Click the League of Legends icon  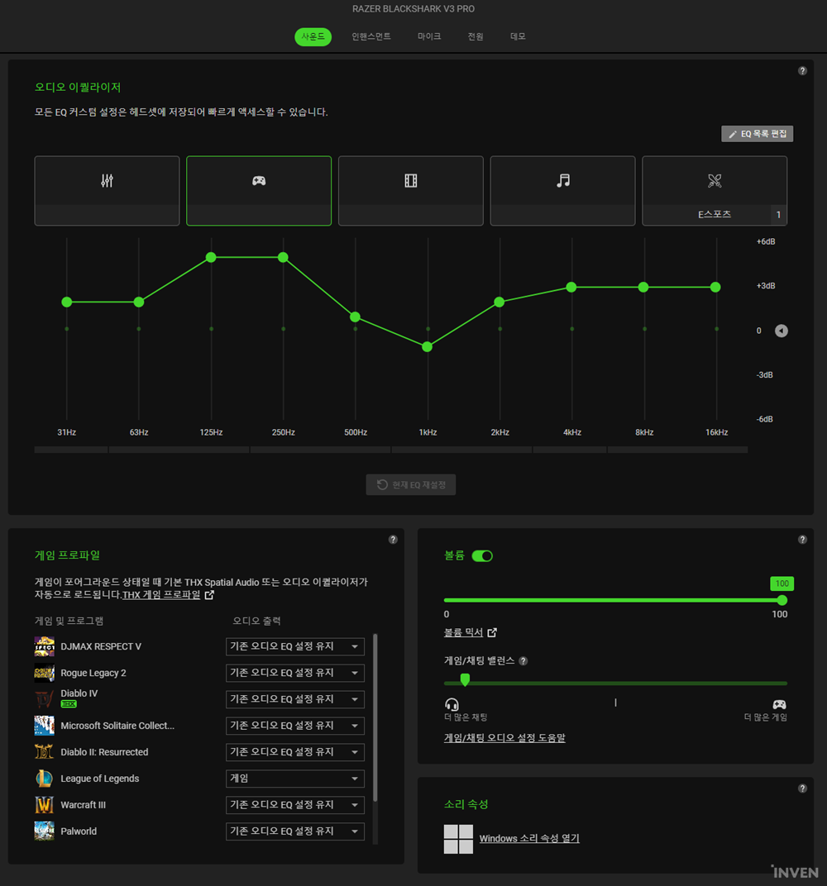click(44, 779)
